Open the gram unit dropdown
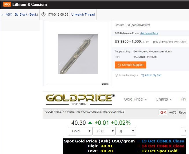The image size is (189, 154). tap(126, 131)
